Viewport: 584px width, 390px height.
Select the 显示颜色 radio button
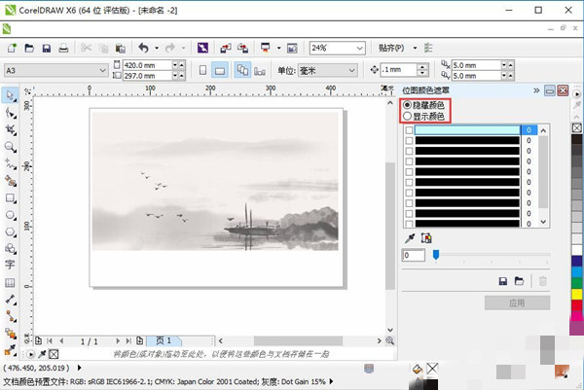tap(408, 116)
